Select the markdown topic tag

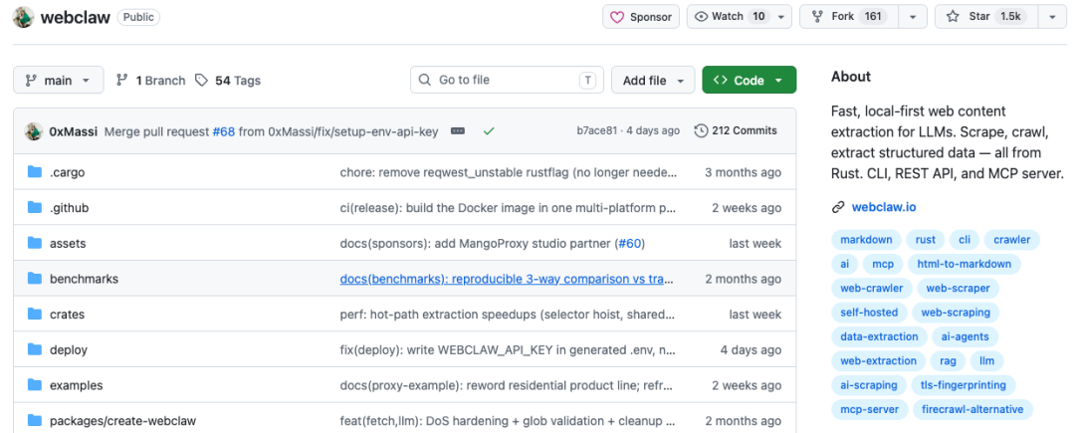866,240
